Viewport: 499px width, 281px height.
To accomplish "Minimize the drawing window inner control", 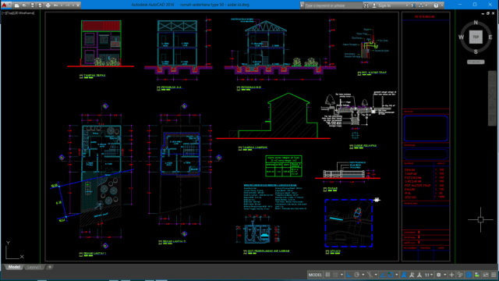I will click(483, 14).
